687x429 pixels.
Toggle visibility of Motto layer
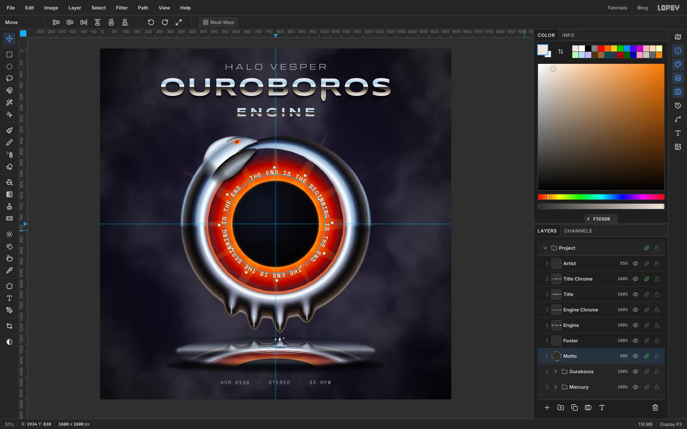pos(635,356)
